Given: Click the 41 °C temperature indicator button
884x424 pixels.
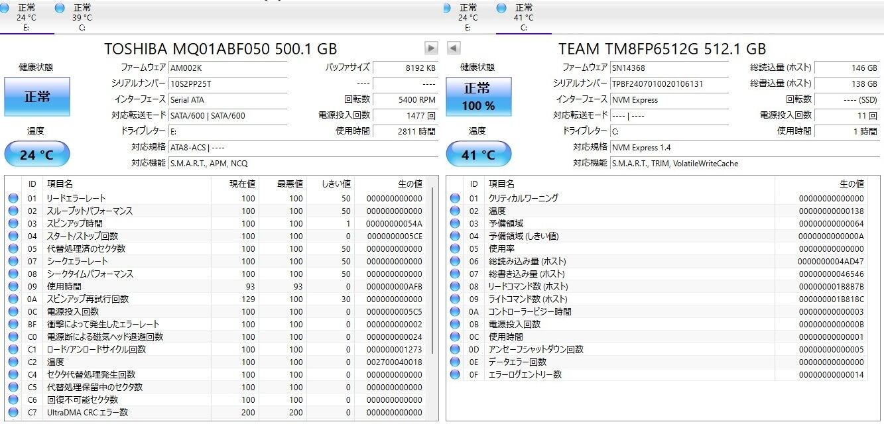Looking at the screenshot, I should [x=478, y=155].
